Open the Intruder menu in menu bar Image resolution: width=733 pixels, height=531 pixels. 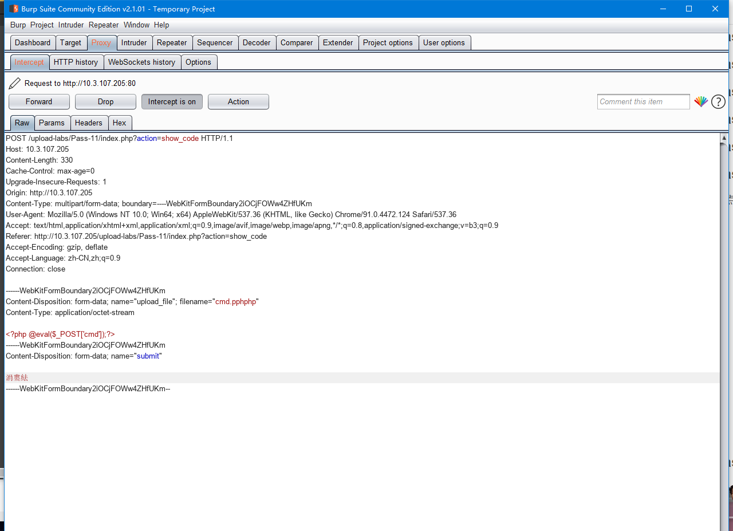tap(71, 25)
